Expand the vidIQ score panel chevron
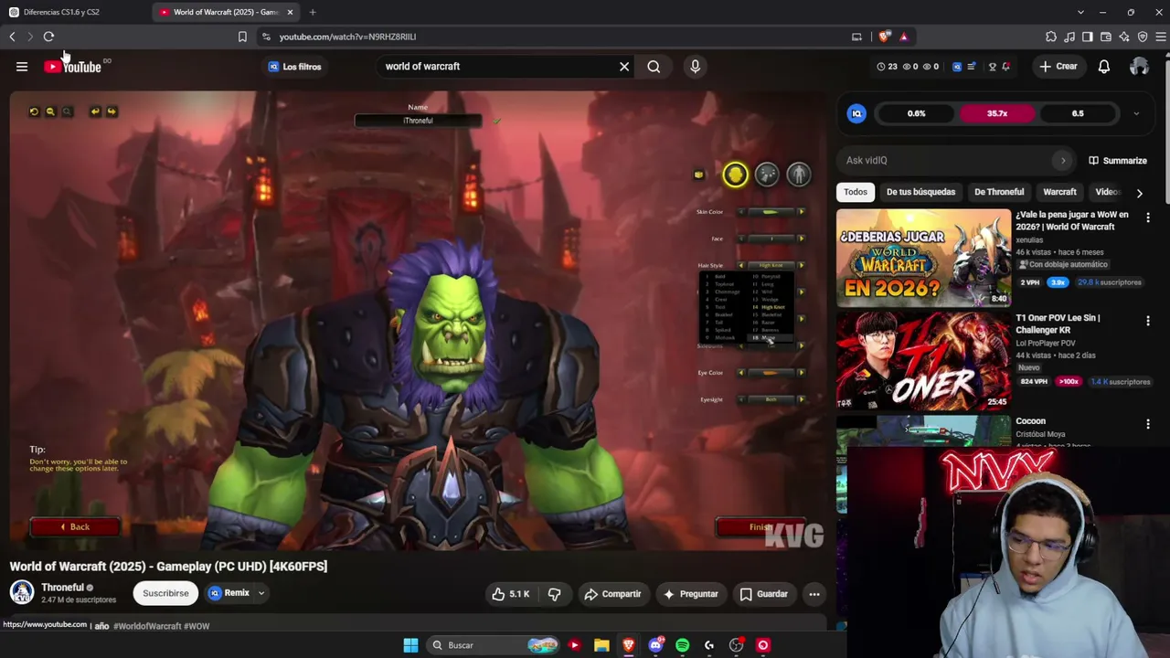 (x=1136, y=113)
